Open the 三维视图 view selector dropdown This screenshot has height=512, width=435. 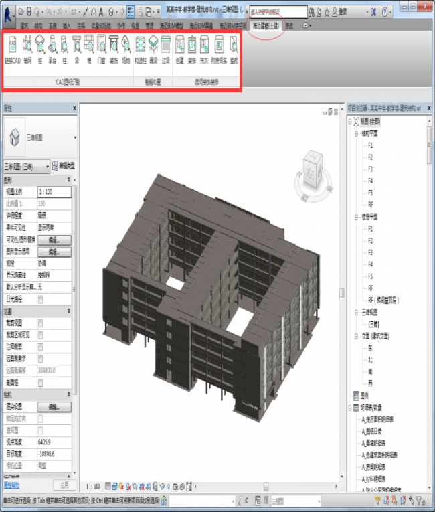coord(26,165)
